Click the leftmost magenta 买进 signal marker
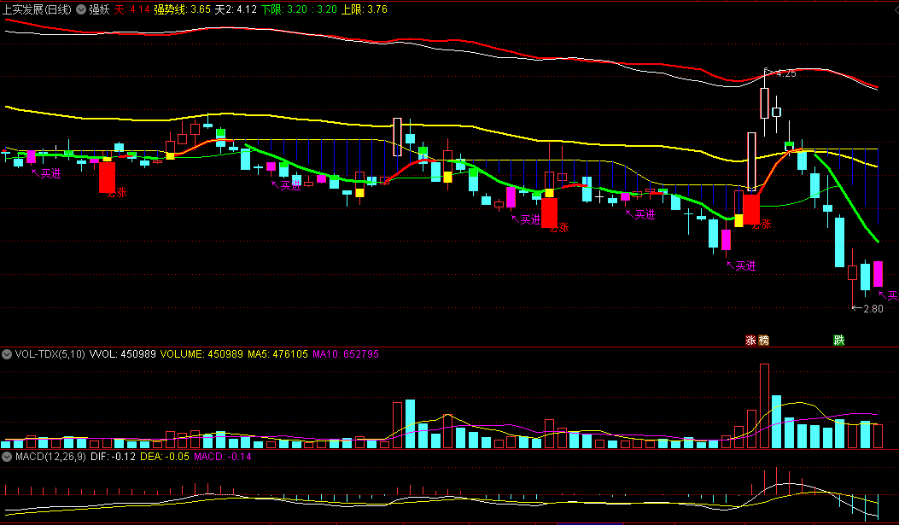Screen dimensions: 899x525 pyautogui.click(x=46, y=173)
